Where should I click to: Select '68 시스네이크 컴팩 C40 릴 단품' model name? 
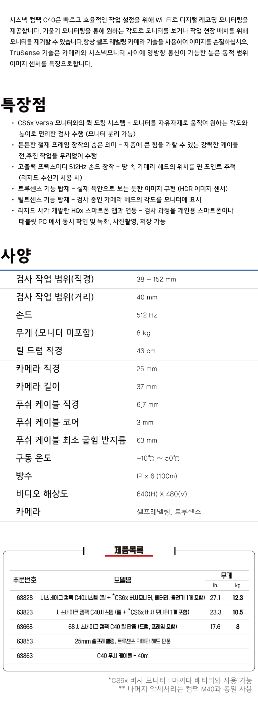point(123,627)
